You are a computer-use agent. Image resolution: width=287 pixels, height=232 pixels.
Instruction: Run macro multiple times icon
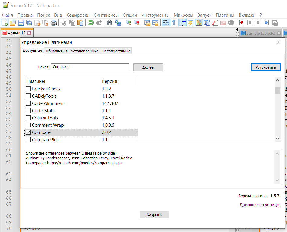point(266,23)
